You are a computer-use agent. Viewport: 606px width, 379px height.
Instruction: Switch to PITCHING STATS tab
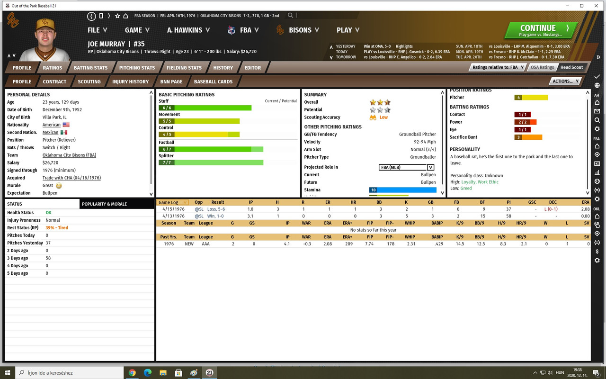[137, 68]
